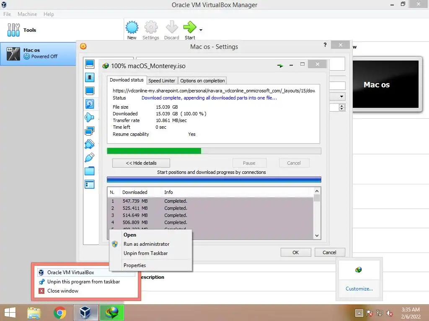
Task: Click the New virtual machine icon
Action: coord(132,27)
